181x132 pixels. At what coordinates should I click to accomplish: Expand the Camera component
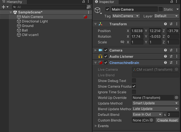pos(96,50)
